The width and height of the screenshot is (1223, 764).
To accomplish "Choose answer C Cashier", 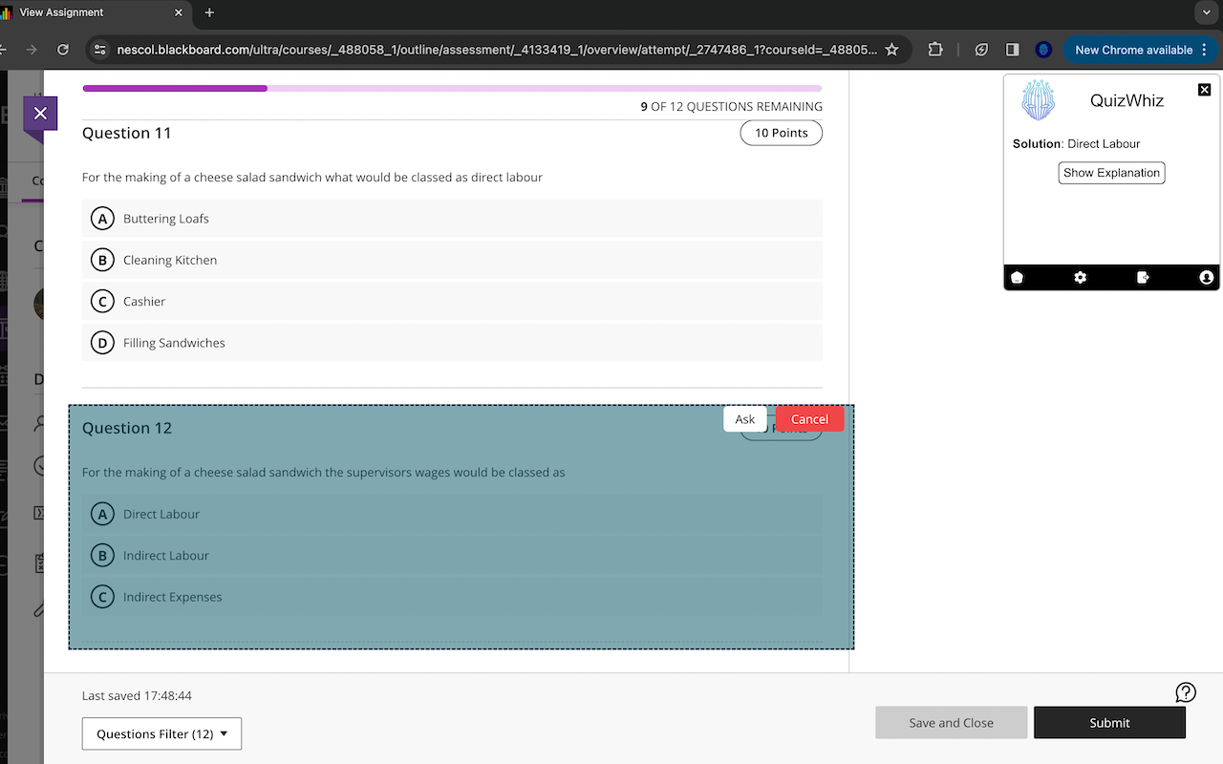I will point(452,301).
